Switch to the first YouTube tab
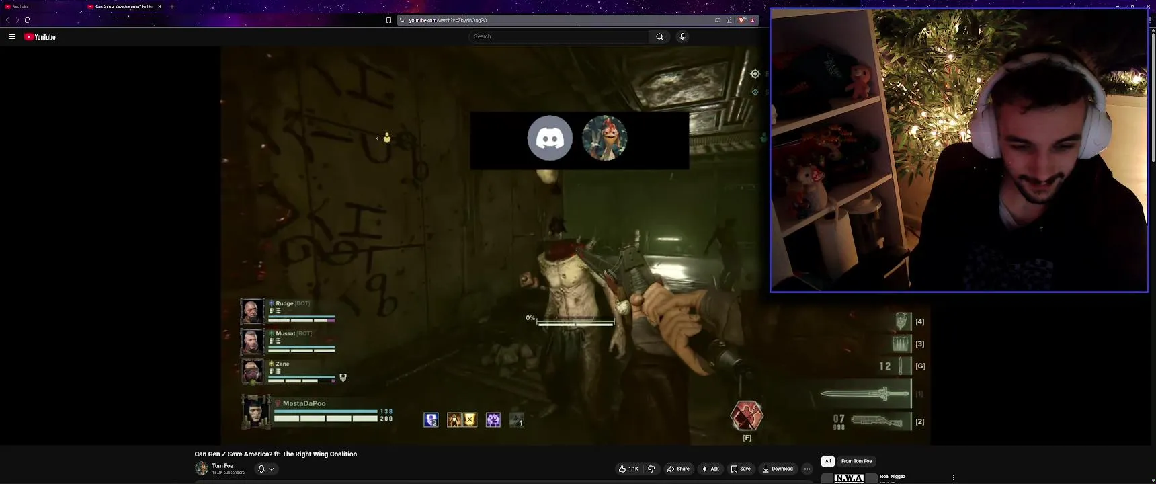This screenshot has width=1156, height=484. point(42,7)
